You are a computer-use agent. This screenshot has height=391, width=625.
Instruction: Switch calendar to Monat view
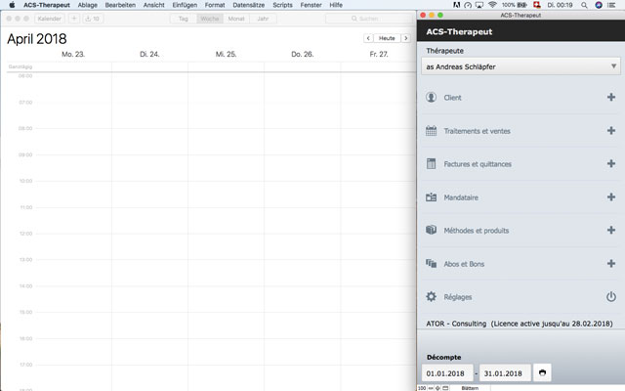point(236,19)
